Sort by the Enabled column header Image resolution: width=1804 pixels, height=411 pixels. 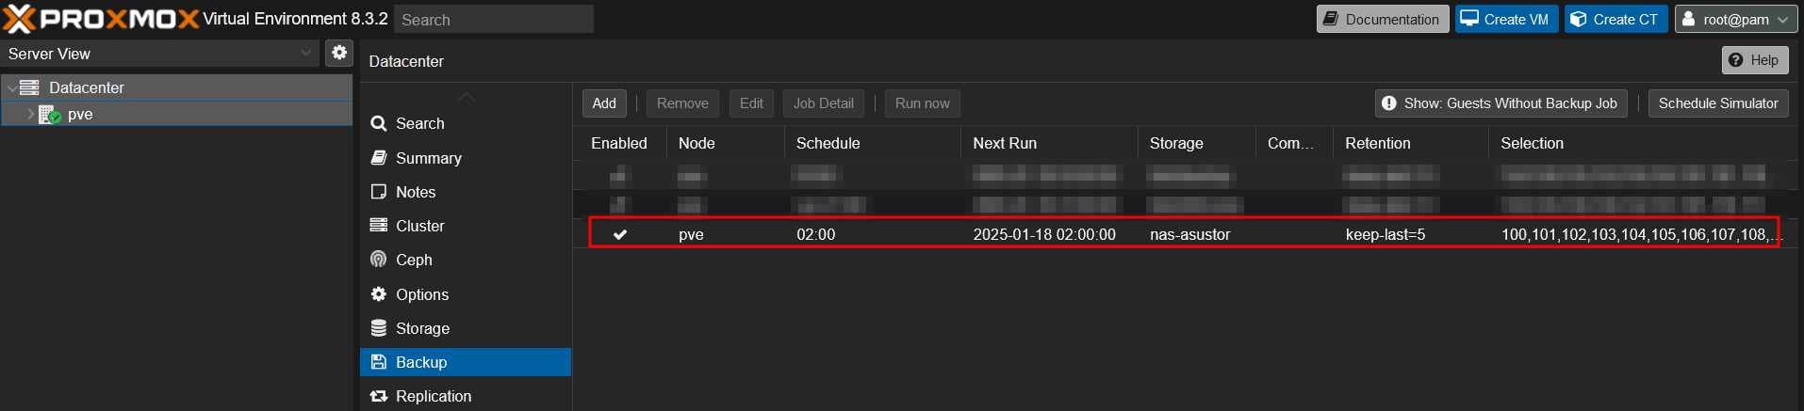[x=618, y=143]
